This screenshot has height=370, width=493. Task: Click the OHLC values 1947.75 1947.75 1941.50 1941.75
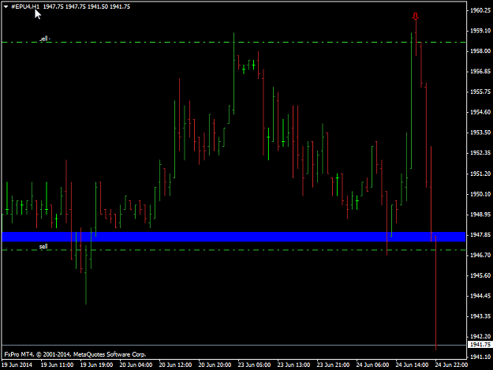pos(87,6)
